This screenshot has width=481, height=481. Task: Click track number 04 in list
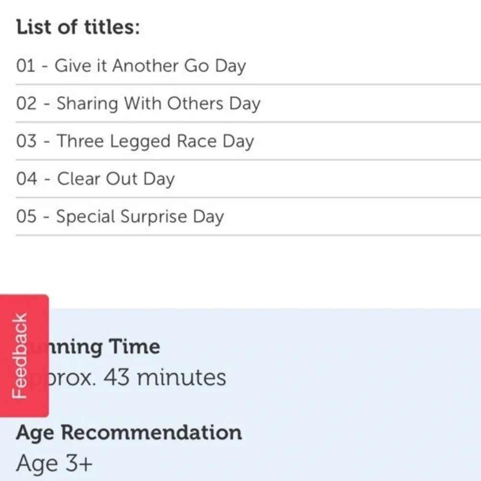point(26,179)
